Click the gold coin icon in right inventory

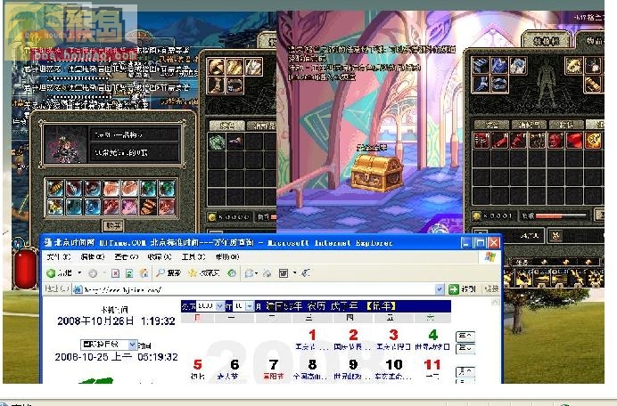click(x=476, y=215)
